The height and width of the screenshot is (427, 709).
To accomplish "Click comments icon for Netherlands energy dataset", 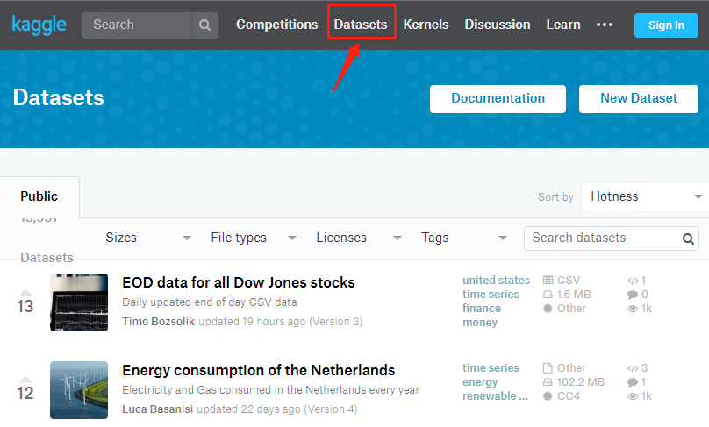I will pyautogui.click(x=633, y=382).
